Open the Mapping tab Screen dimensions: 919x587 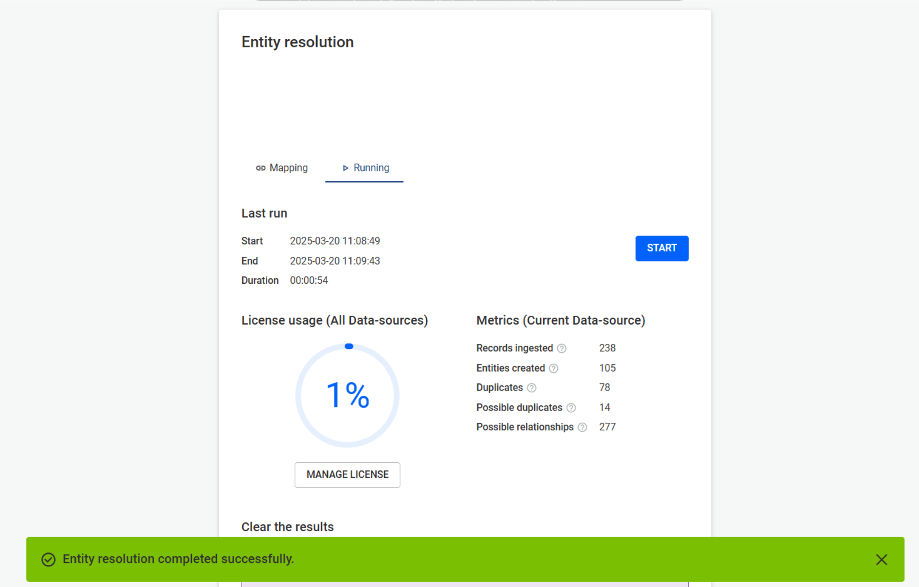[282, 168]
